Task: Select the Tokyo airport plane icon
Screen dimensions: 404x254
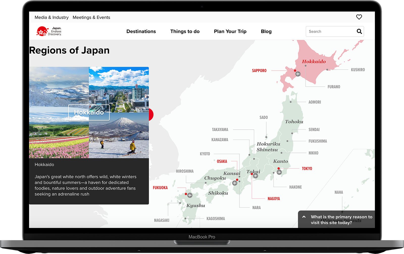Action: pos(279,172)
